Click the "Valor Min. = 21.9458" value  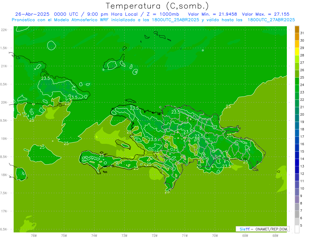pos(213,14)
